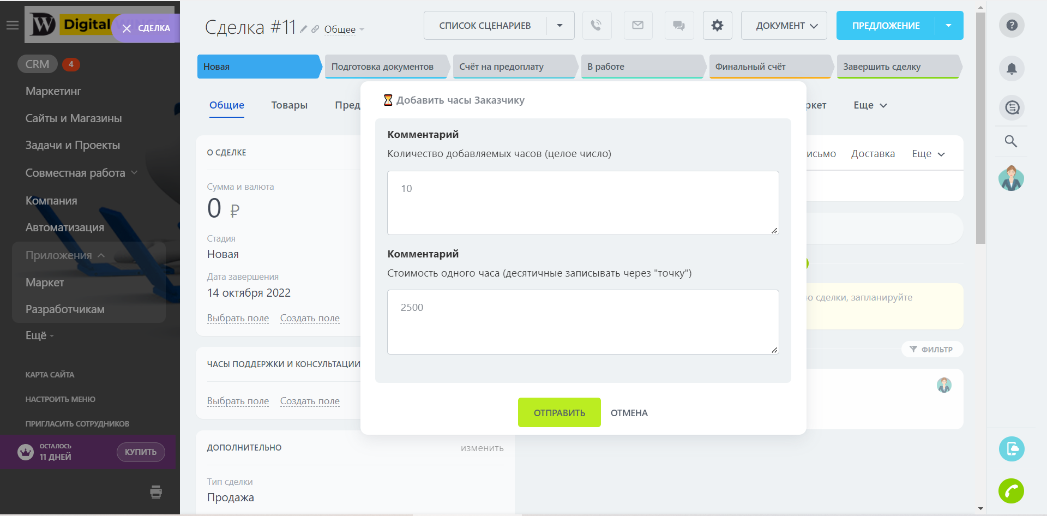Switch to the Товары tab
The image size is (1047, 516).
click(x=290, y=105)
